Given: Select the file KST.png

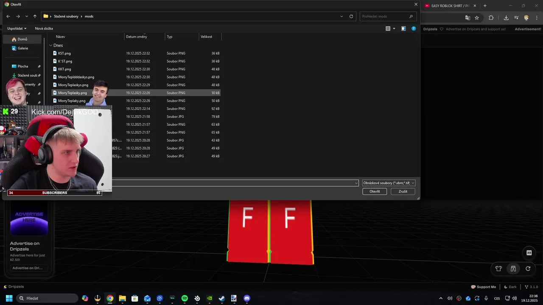Looking at the screenshot, I should click(x=136, y=53).
